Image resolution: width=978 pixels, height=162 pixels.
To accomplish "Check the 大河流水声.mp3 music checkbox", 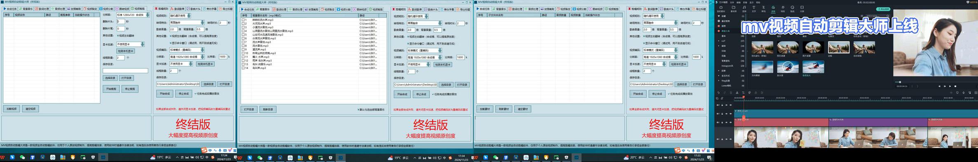I will 243,23.
